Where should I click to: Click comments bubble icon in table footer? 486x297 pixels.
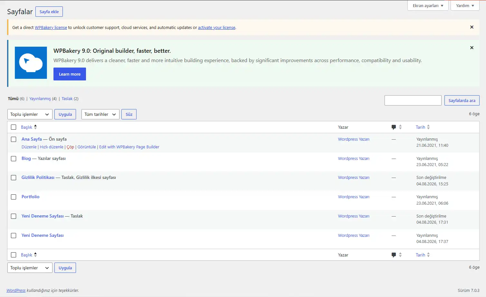[x=394, y=255]
